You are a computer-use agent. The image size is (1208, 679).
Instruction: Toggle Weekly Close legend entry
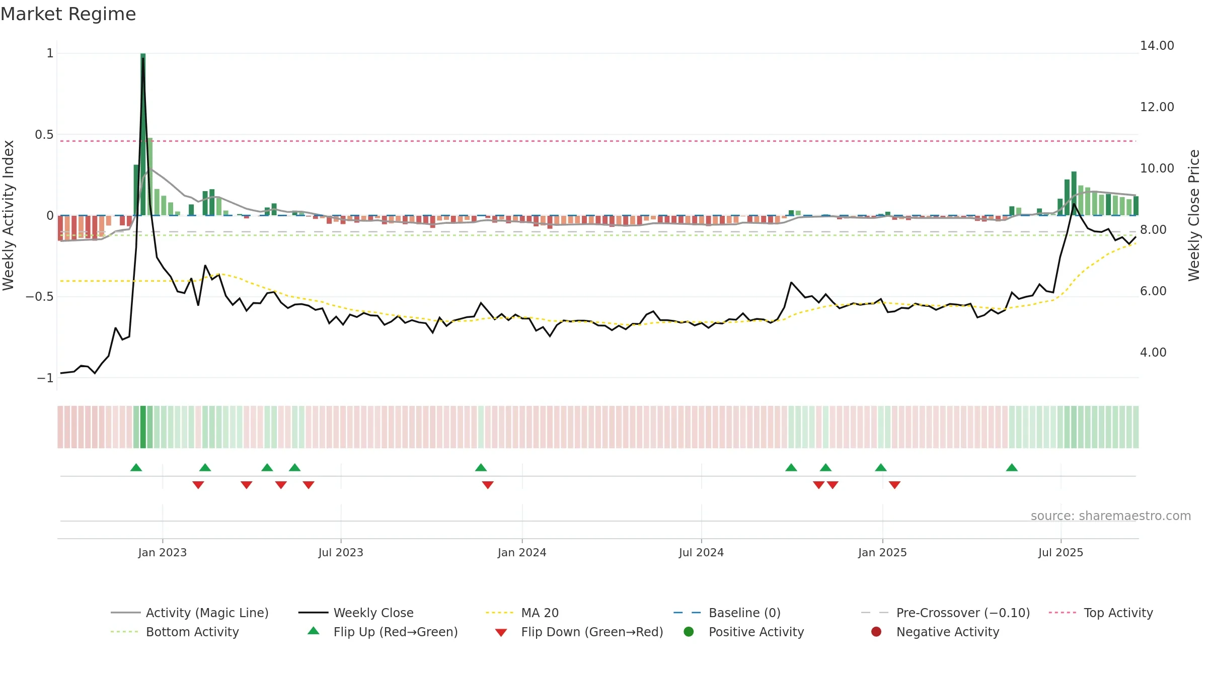[x=356, y=613]
